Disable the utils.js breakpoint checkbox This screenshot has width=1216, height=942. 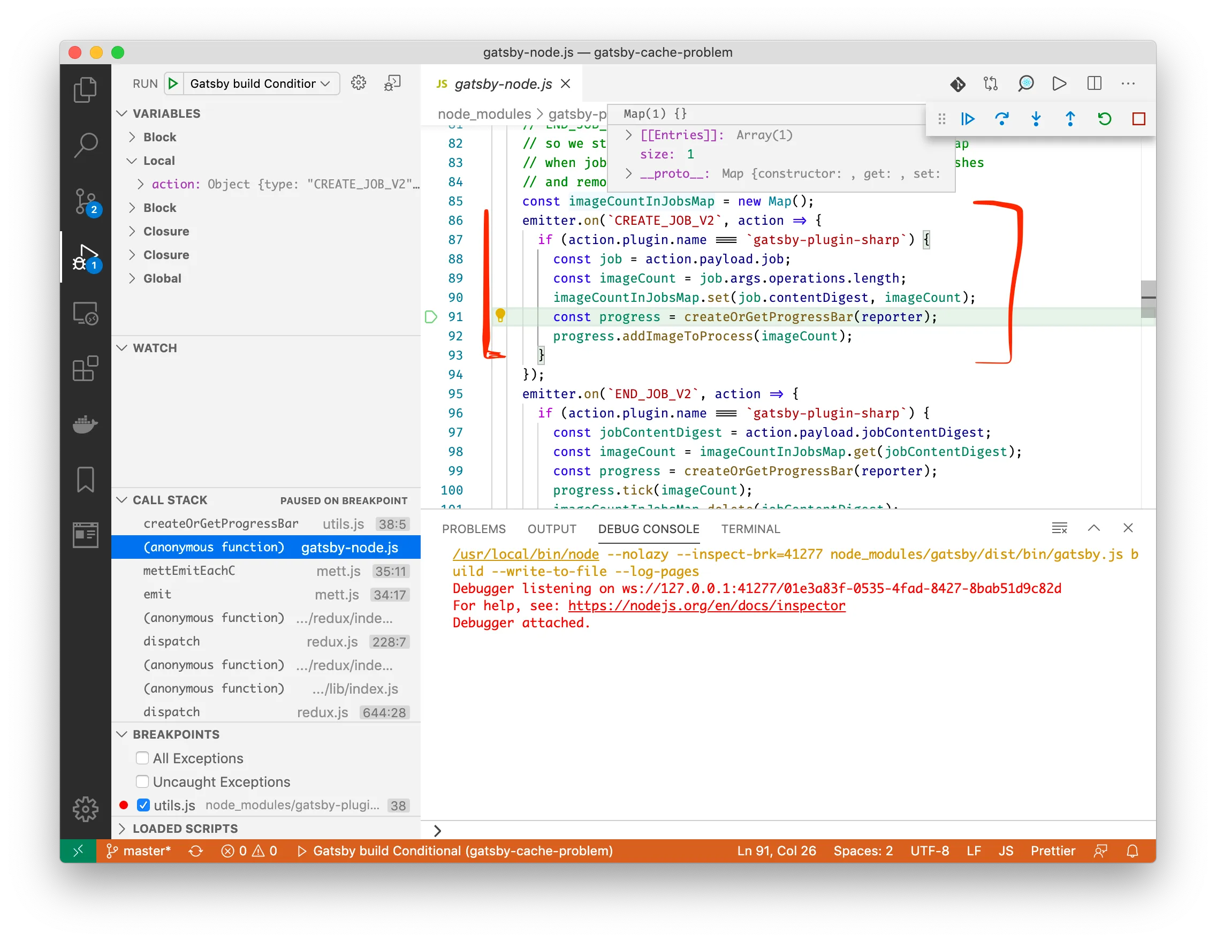[x=143, y=804]
